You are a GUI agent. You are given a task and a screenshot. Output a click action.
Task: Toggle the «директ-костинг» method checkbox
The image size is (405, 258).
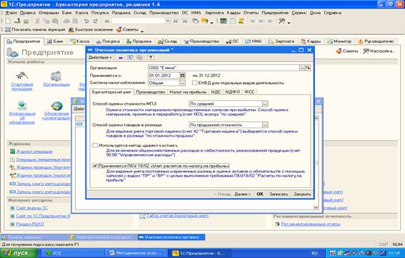(x=95, y=145)
